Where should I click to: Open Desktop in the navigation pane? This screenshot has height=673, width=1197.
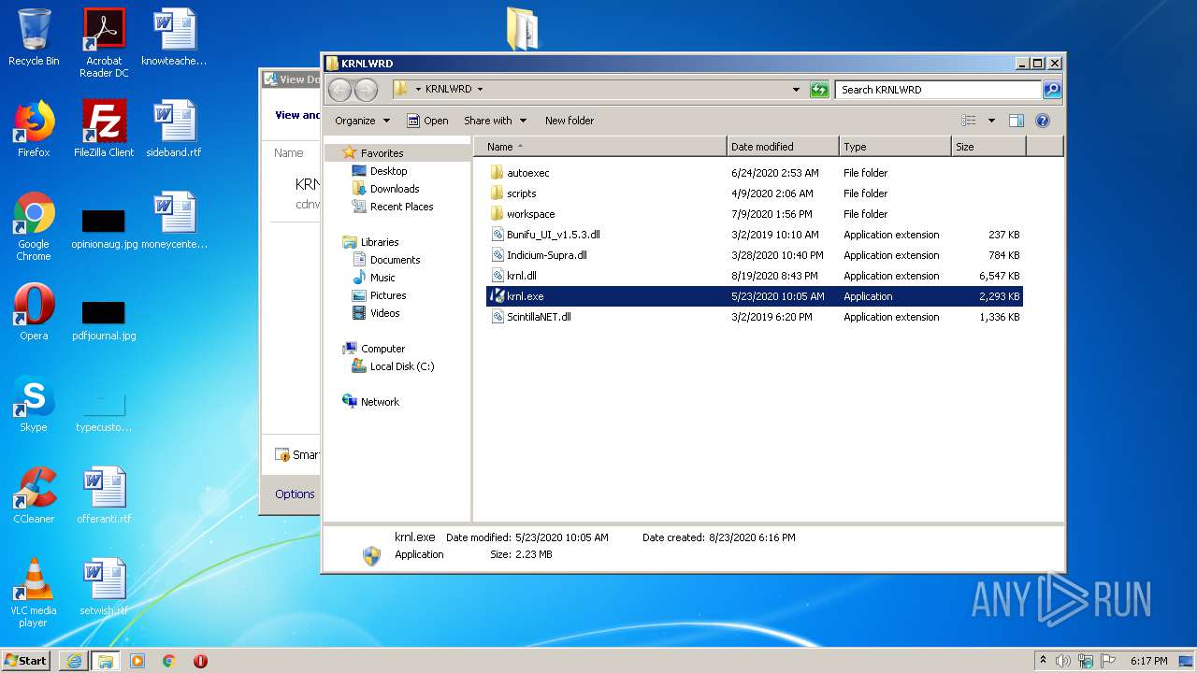[388, 171]
